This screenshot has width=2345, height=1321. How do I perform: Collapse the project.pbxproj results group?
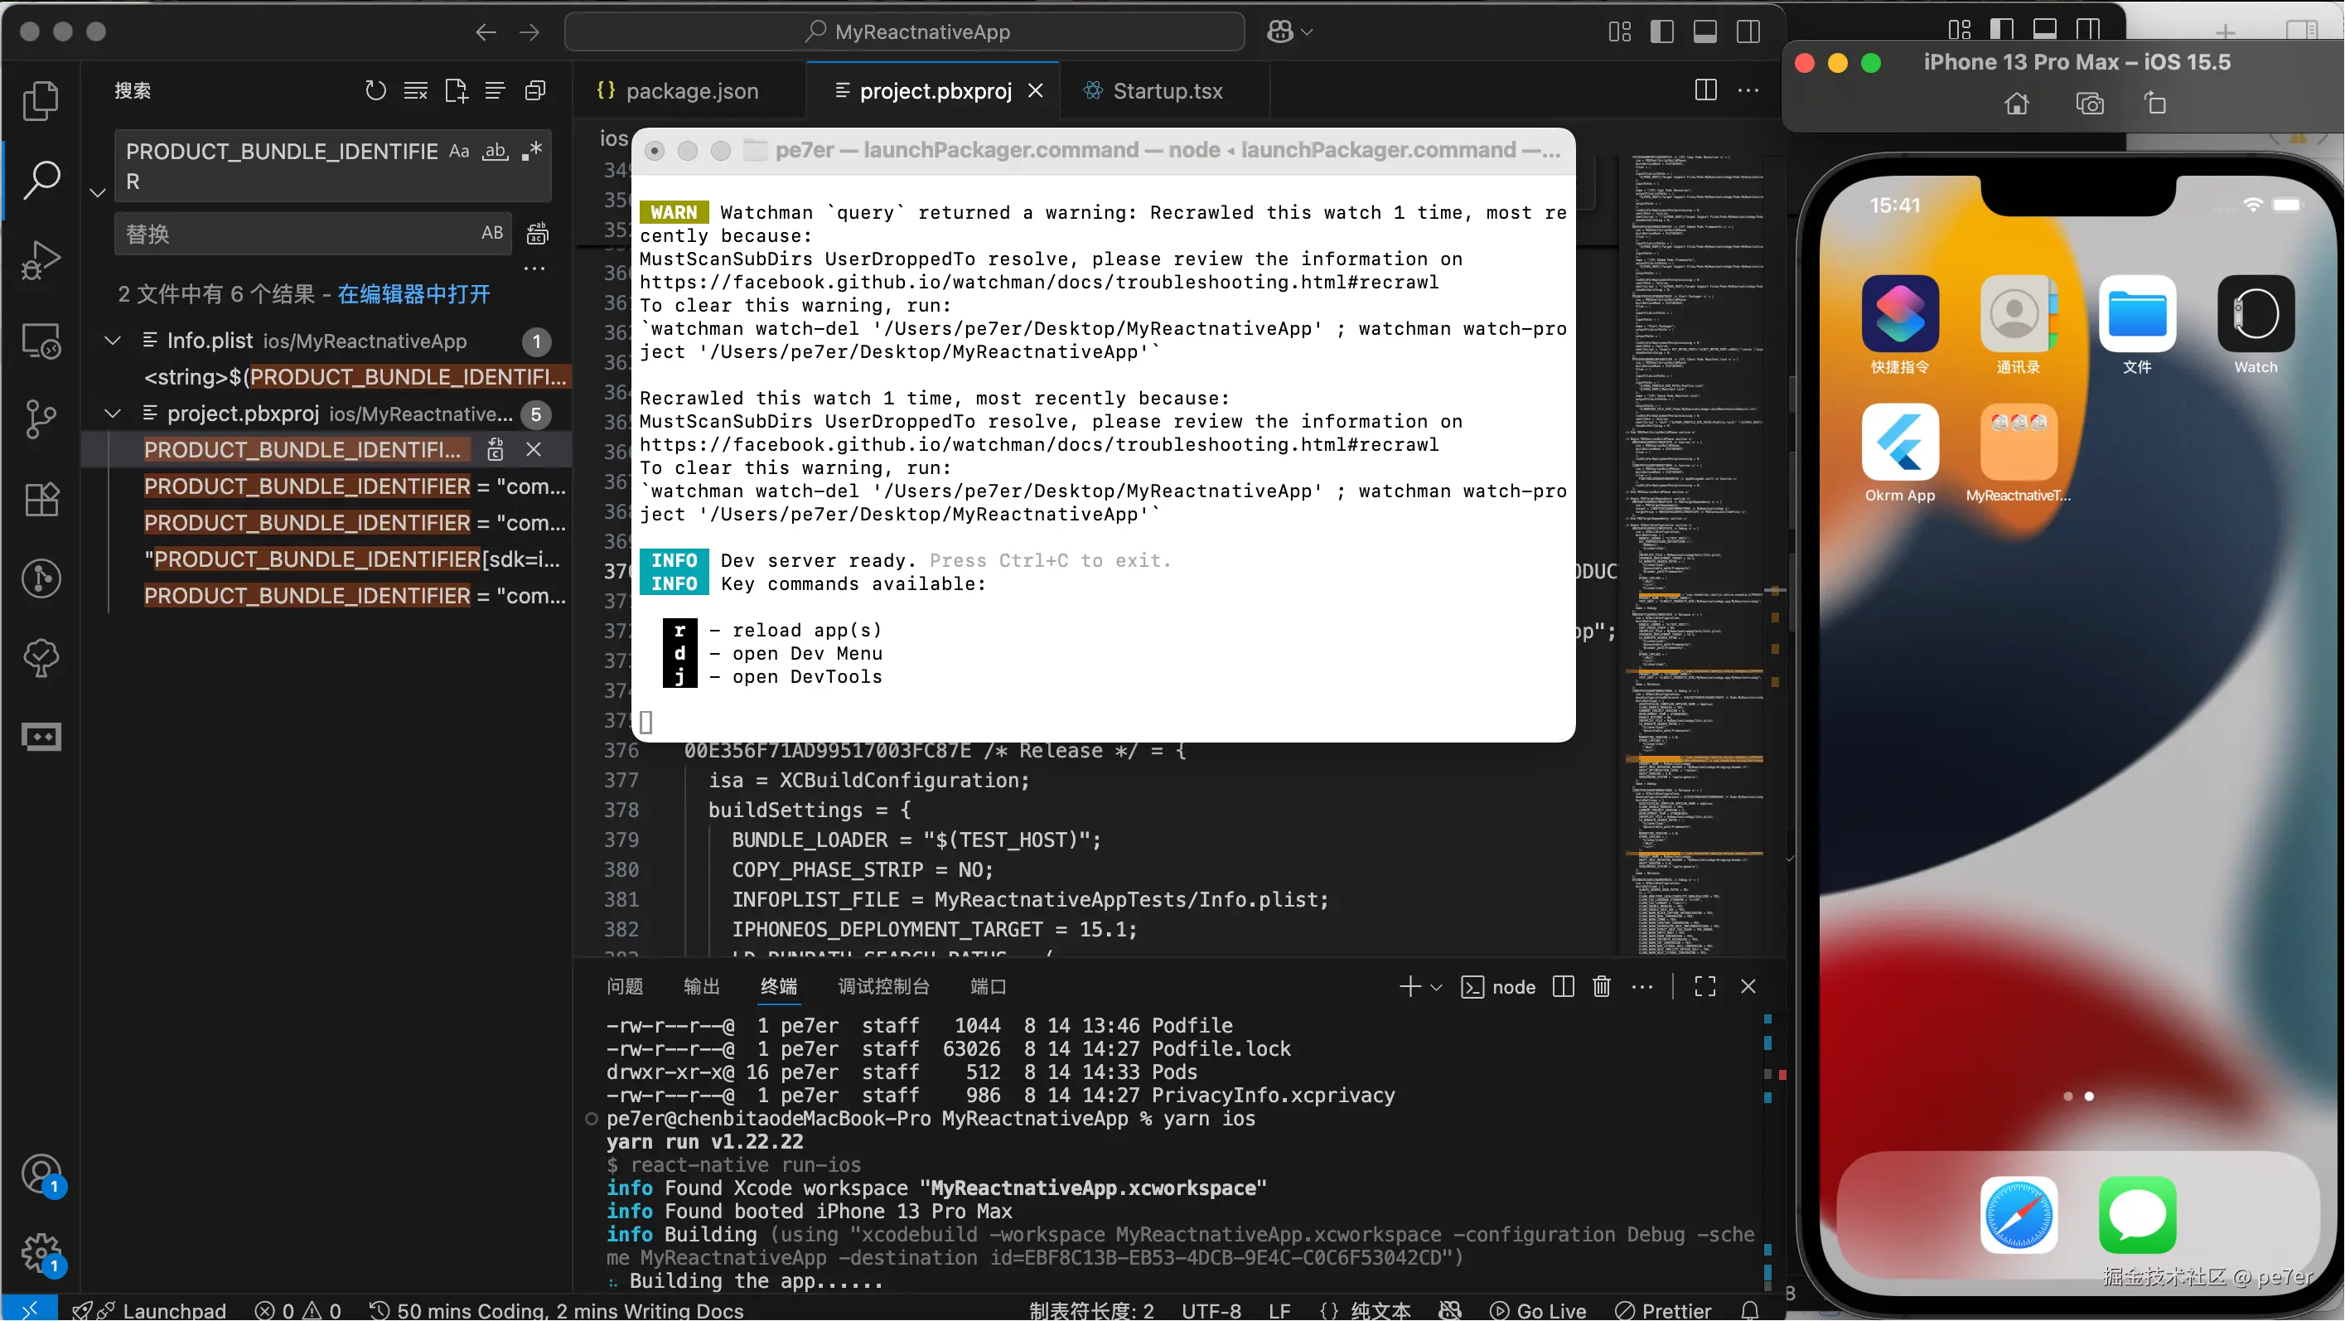coord(113,414)
